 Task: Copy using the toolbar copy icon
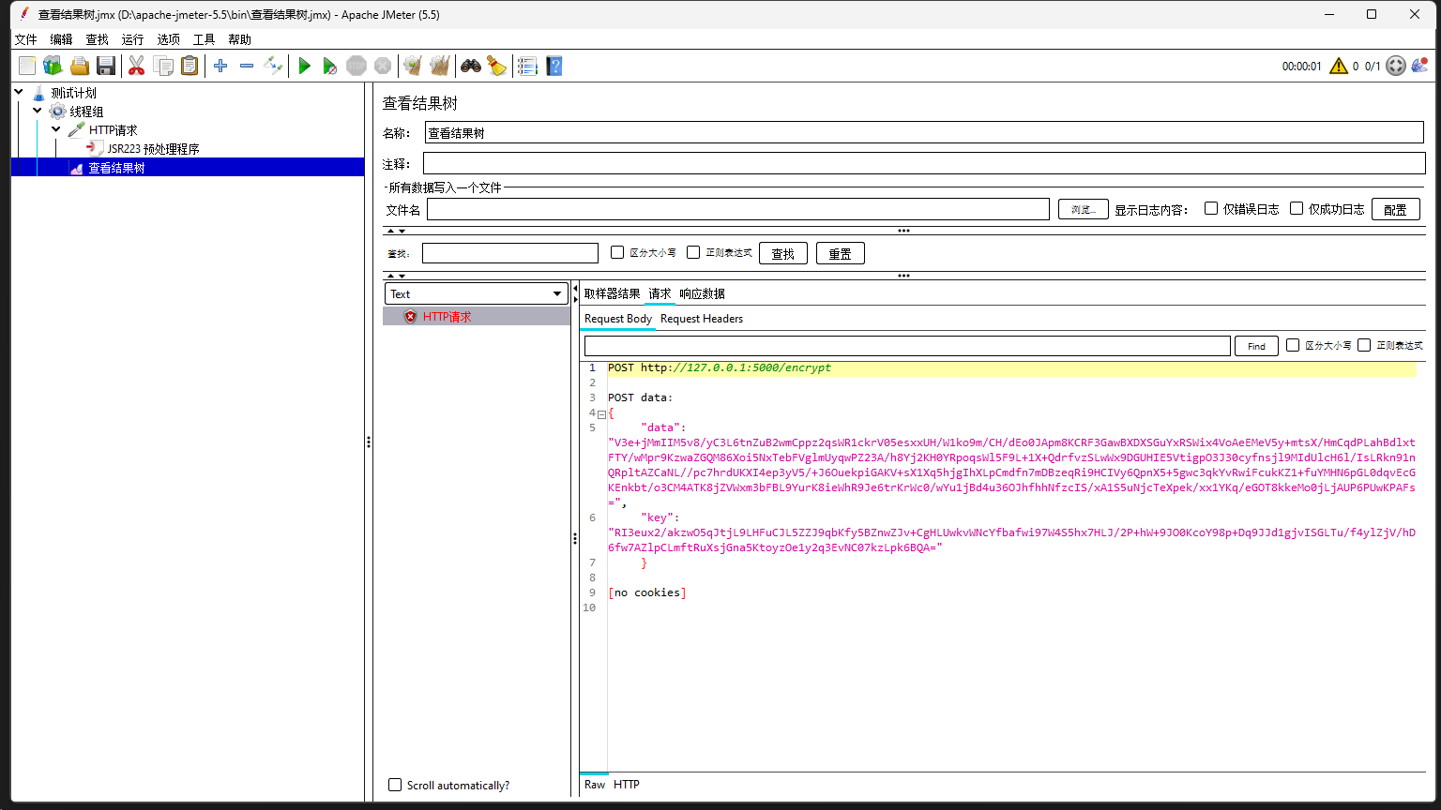[163, 66]
